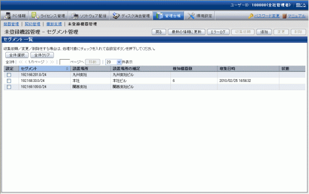The image size is (309, 194).
Task: Click the 設置場所 column header
Action: [x=90, y=69]
